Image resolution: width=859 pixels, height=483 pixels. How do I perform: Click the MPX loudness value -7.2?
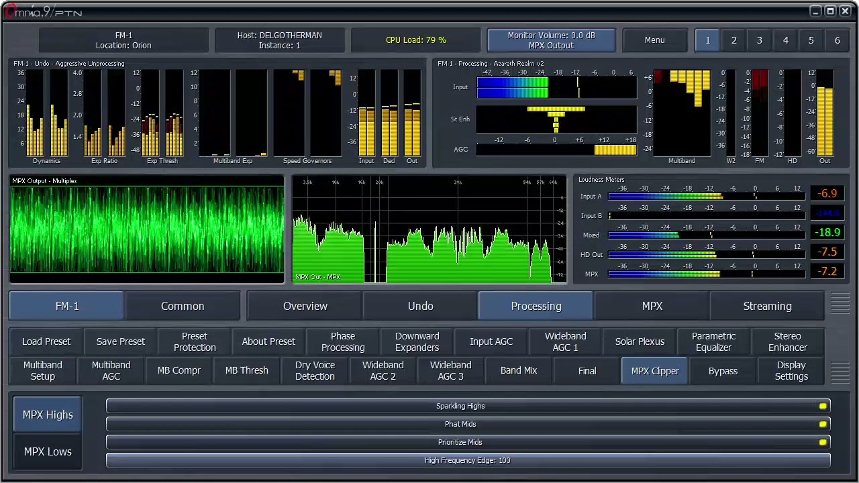(x=827, y=271)
